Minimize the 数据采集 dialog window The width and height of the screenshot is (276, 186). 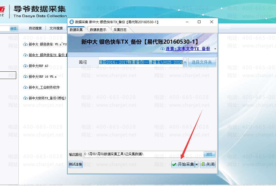point(187,22)
